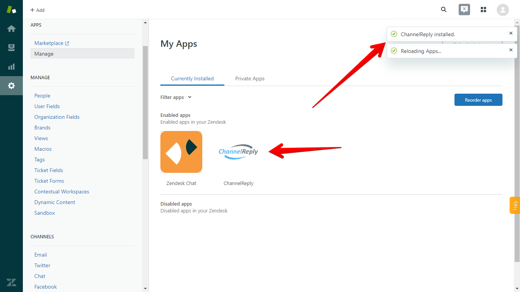Viewport: 520px width, 292px height.
Task: Click the main page vertical scrollbar
Action: pos(517,144)
